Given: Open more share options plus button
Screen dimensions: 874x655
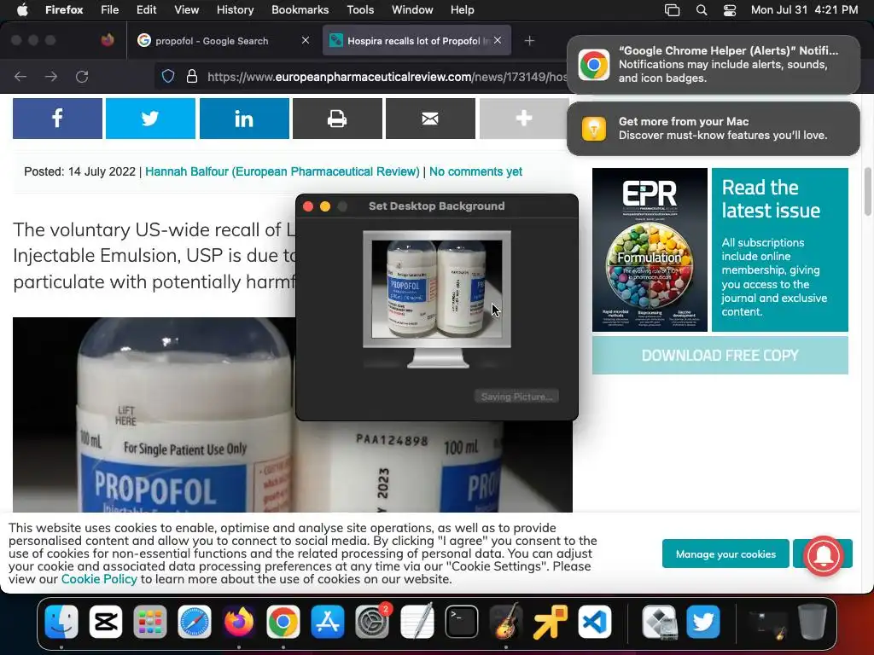Looking at the screenshot, I should pos(523,118).
